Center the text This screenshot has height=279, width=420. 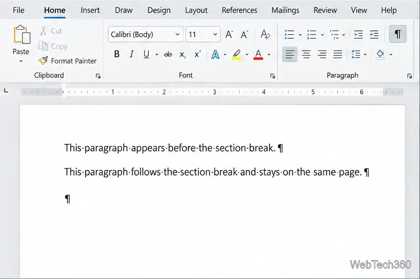[x=306, y=54]
